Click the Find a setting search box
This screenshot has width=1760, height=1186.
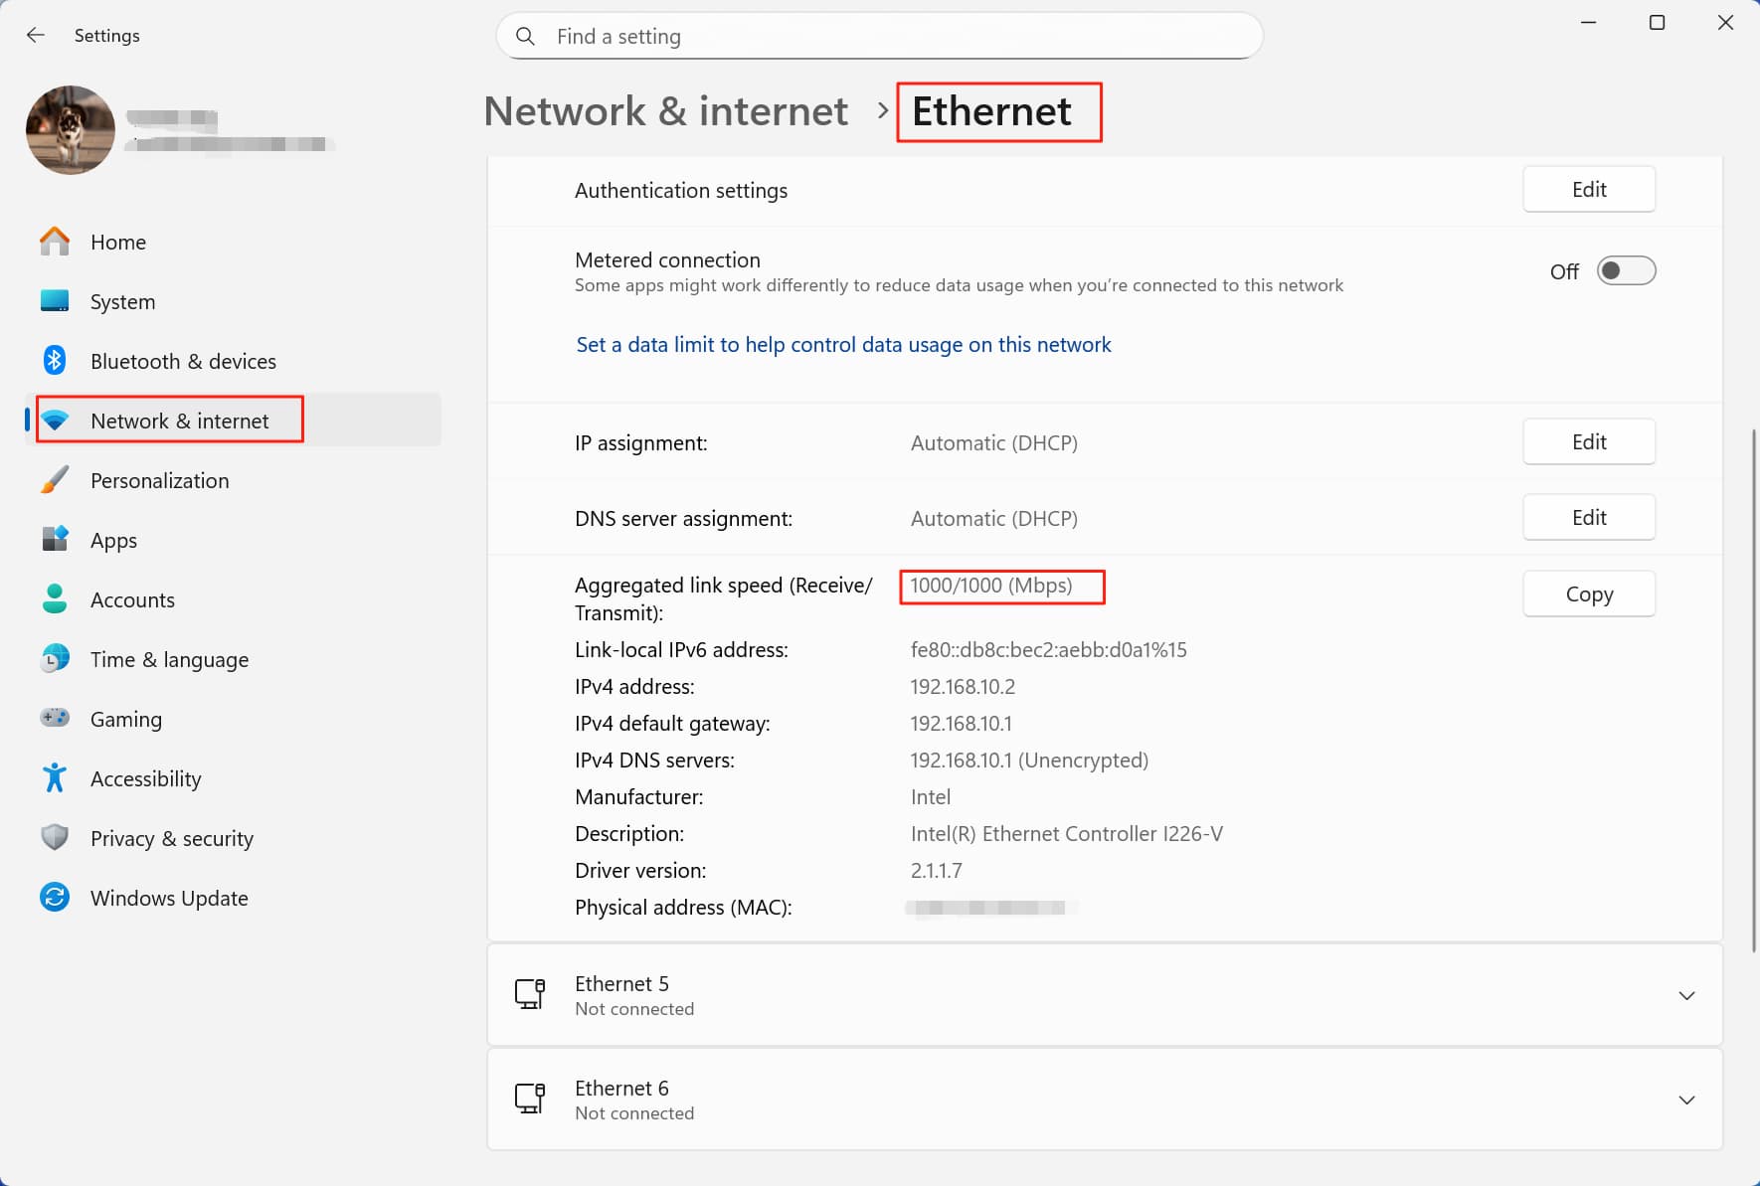tap(879, 37)
